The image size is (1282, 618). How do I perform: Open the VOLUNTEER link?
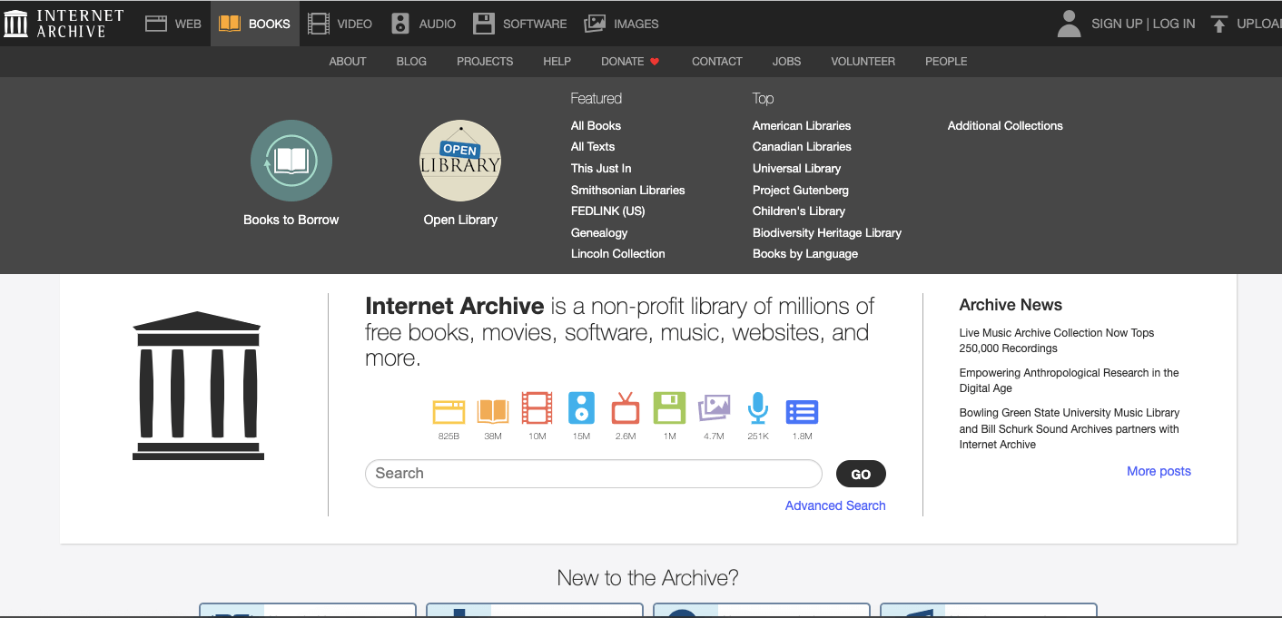[x=863, y=62]
